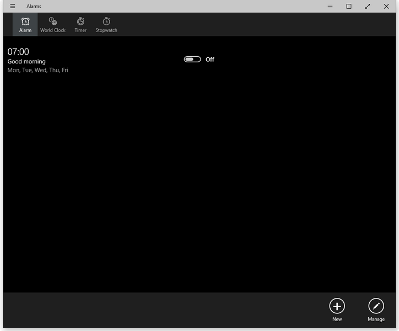Click the Stopwatch icon
The image size is (399, 331).
pos(106,21)
